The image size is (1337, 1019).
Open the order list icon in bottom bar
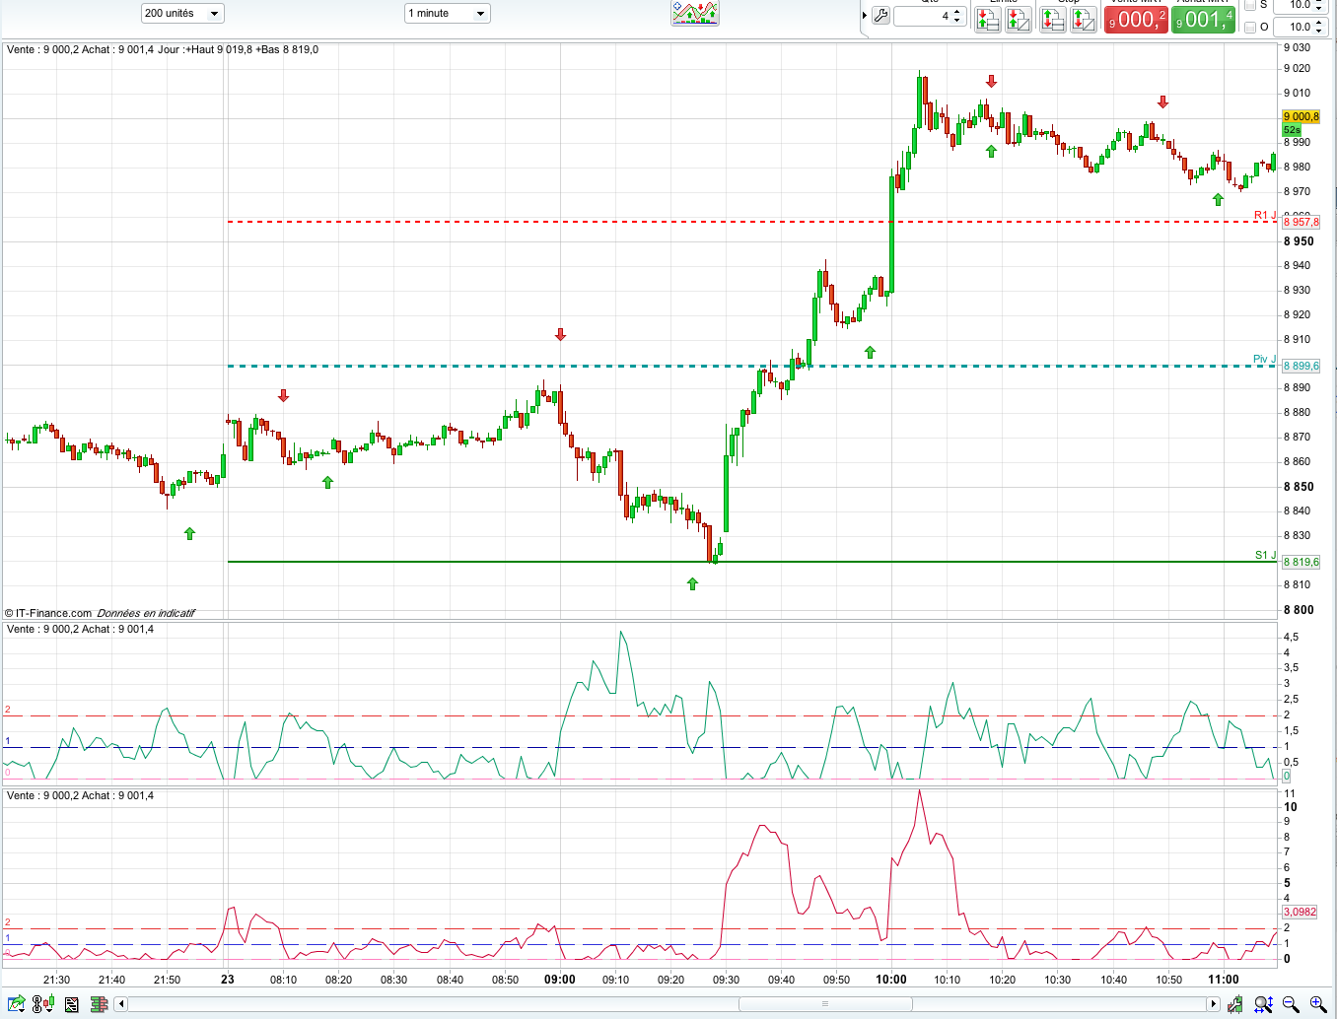[x=72, y=1004]
